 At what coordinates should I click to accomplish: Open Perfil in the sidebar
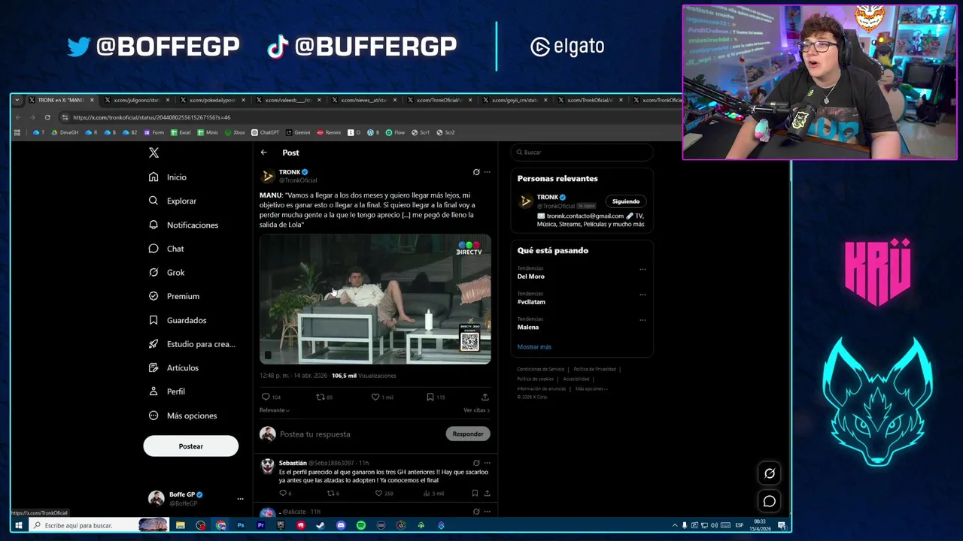point(167,391)
